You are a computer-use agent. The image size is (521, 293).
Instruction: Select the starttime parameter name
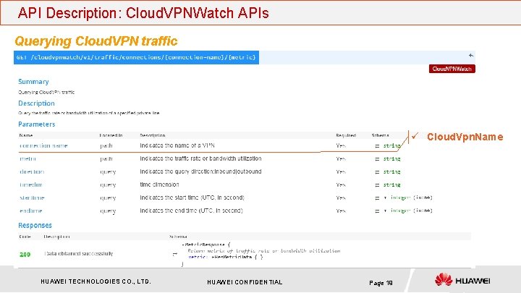point(32,198)
